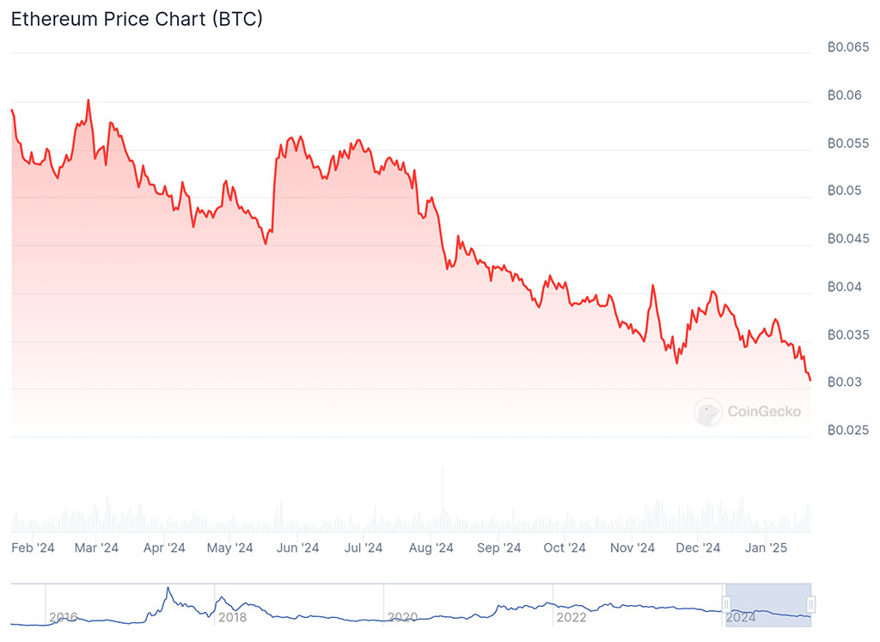Click the Mar '24 x-axis label
880x642 pixels.
tap(97, 547)
